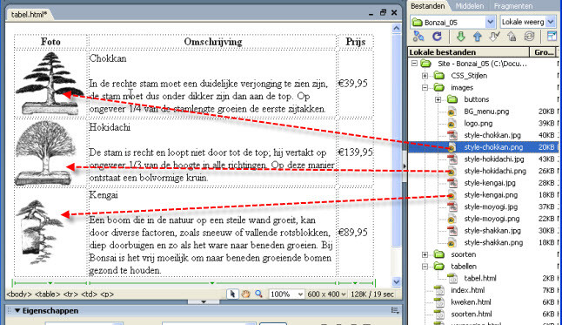562x325 pixels.
Task: Expand the CSS_Stijlen folder
Action: click(425, 76)
